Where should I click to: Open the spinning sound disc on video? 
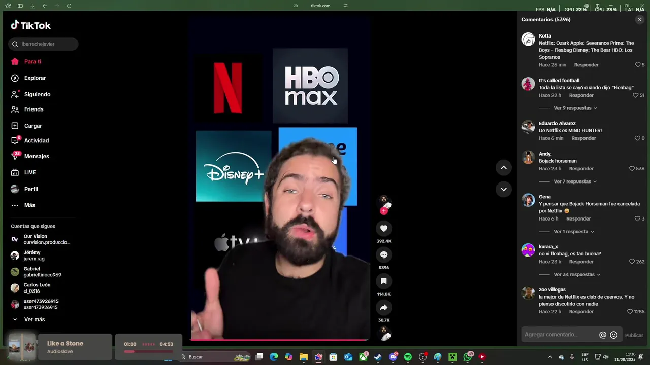click(384, 334)
